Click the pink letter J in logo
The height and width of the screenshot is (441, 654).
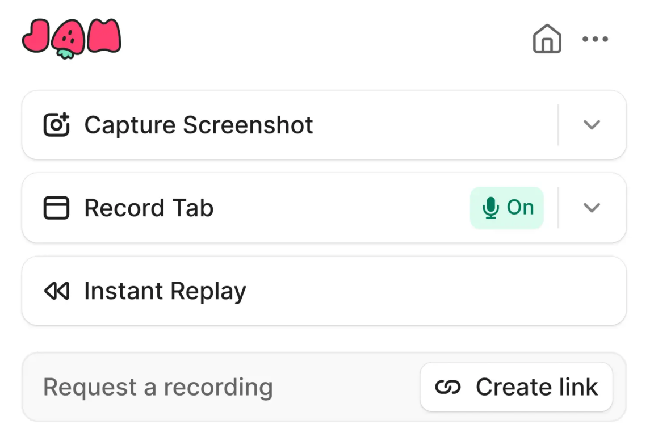pyautogui.click(x=36, y=36)
